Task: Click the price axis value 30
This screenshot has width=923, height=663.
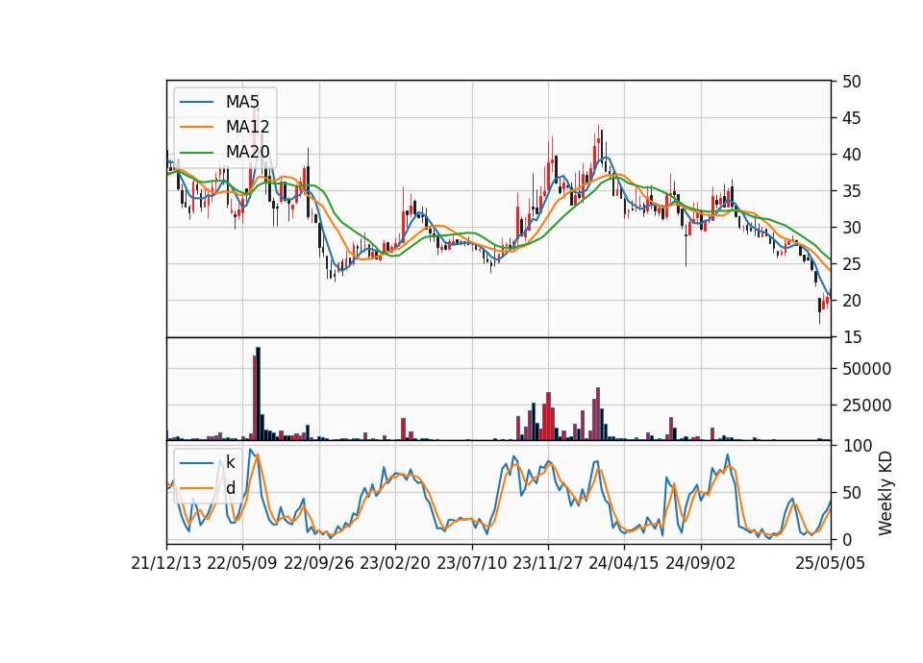Action: [851, 228]
